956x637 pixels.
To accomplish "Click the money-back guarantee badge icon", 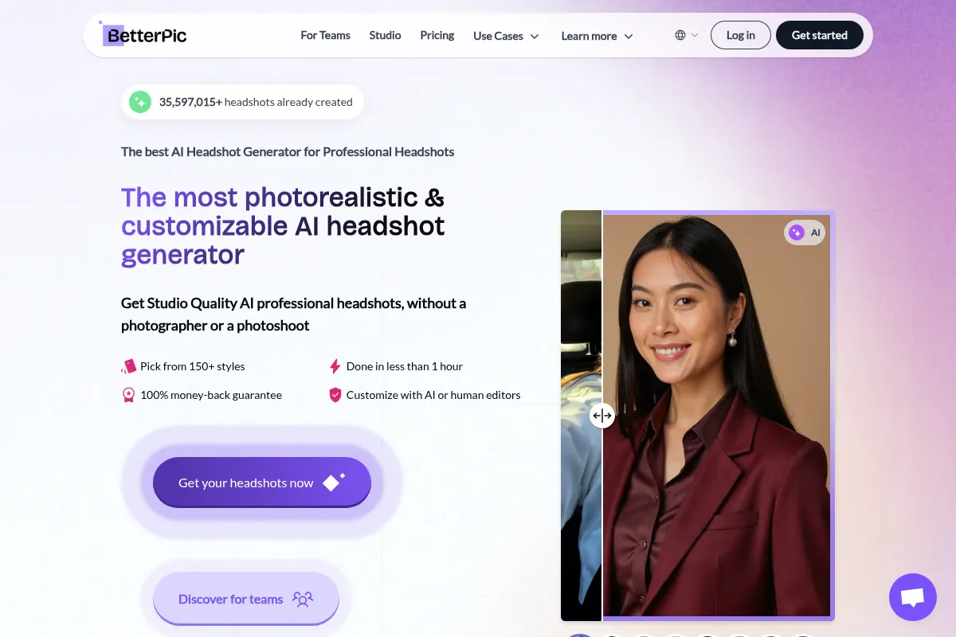I will click(x=129, y=395).
